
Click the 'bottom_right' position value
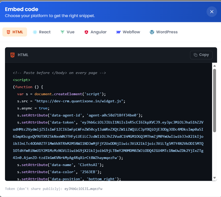point(102,179)
